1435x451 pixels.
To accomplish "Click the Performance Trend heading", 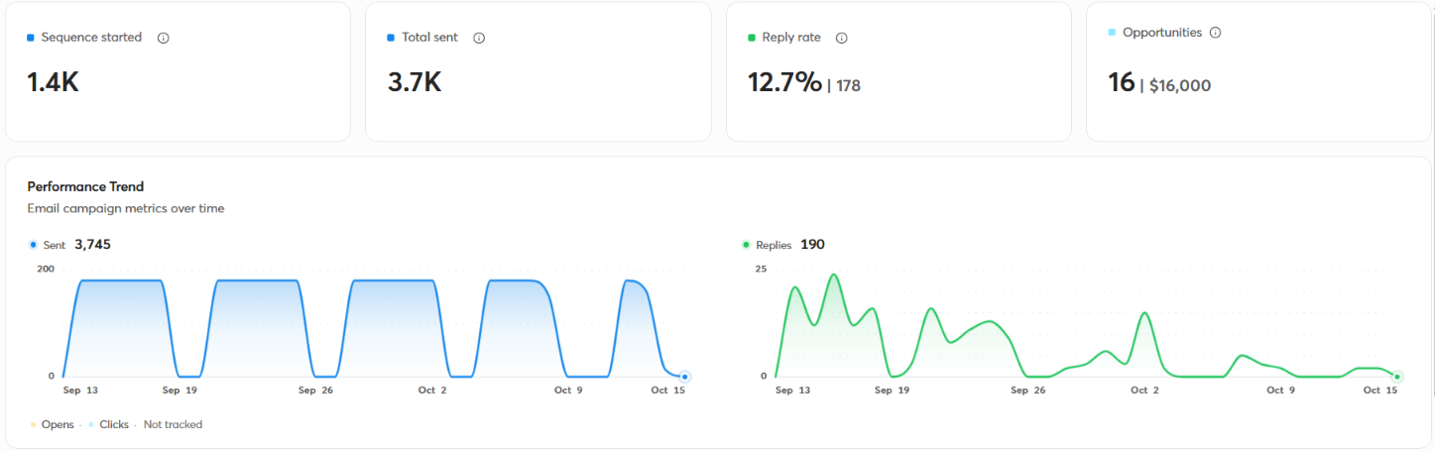I will point(85,186).
